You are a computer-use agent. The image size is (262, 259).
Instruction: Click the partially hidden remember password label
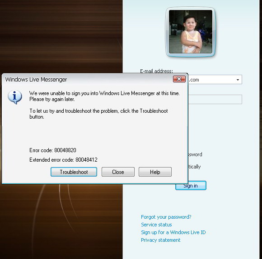(x=195, y=154)
